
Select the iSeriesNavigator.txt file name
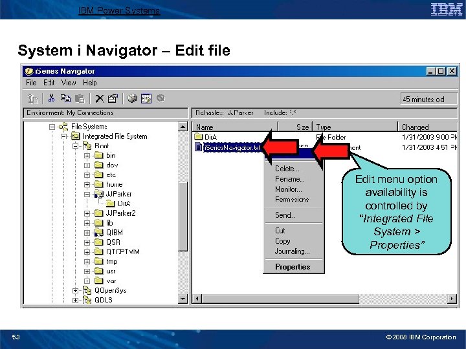pos(233,147)
